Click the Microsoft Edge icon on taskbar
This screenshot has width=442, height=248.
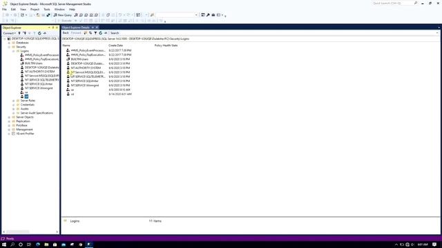38,245
